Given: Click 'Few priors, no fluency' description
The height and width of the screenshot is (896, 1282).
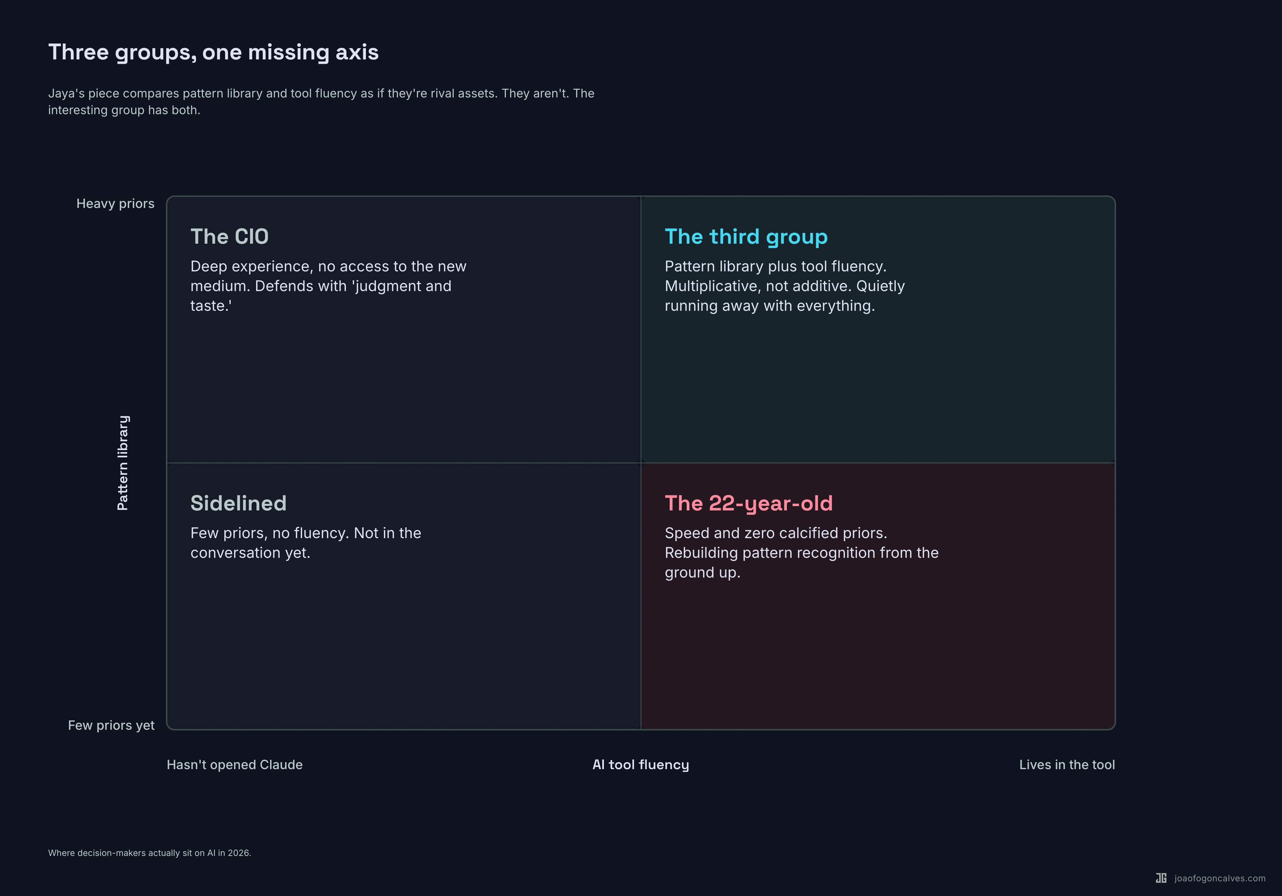Looking at the screenshot, I should pos(305,542).
